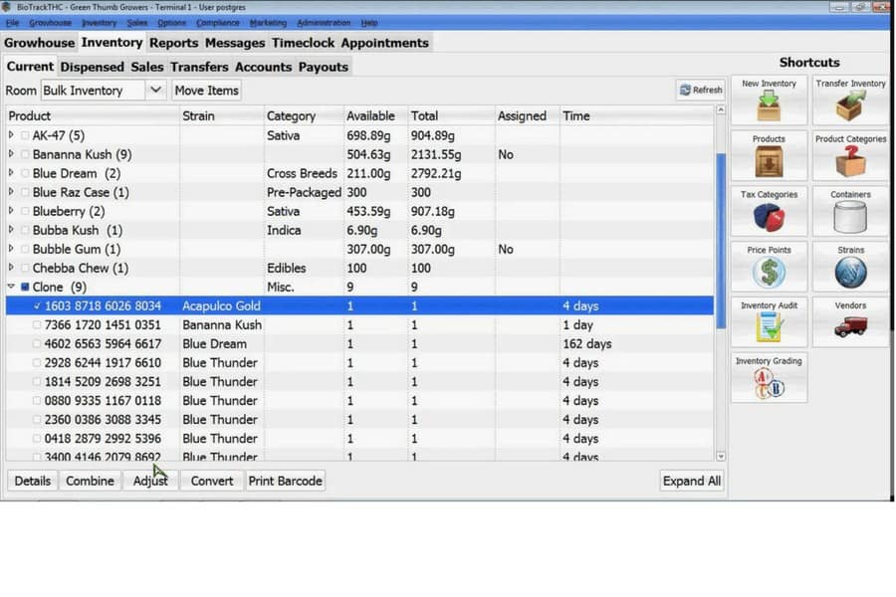Open the Marketing menu

268,23
